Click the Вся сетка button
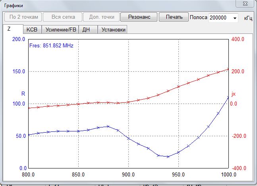257x186 pixels. (63, 17)
